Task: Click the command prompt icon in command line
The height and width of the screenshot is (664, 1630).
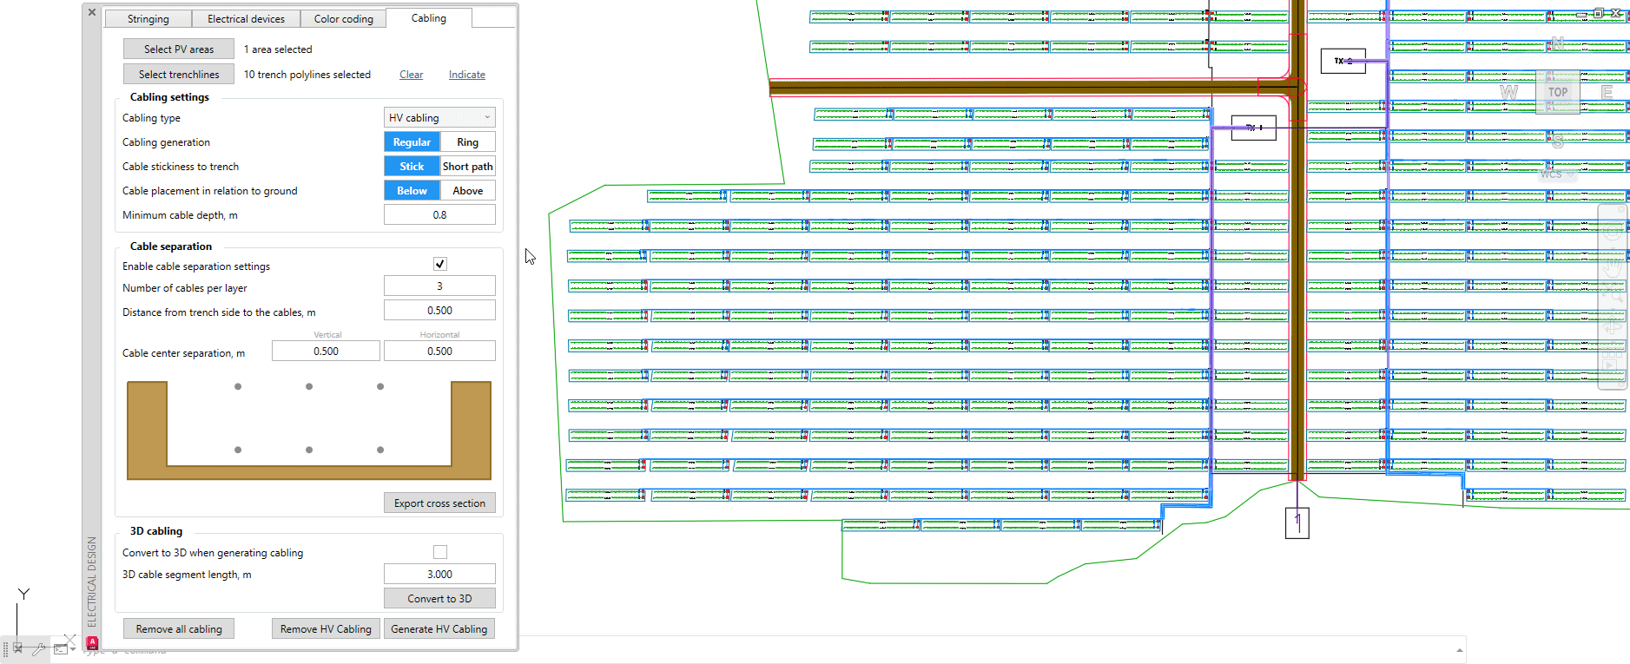Action: (x=61, y=648)
